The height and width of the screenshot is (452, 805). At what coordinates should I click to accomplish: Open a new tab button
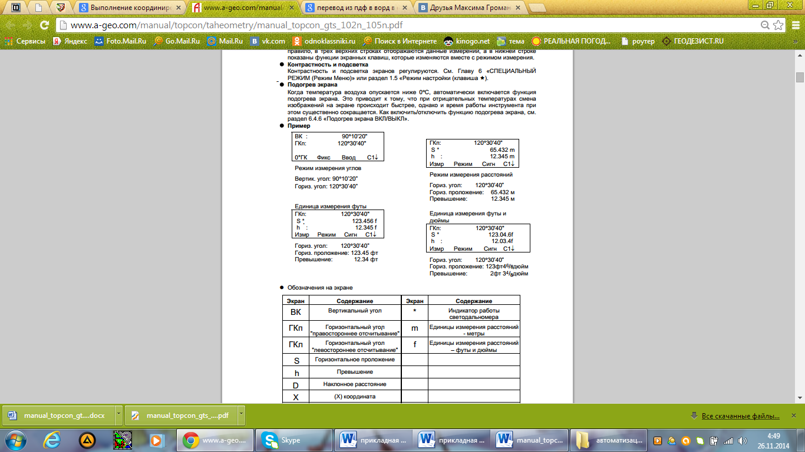537,8
